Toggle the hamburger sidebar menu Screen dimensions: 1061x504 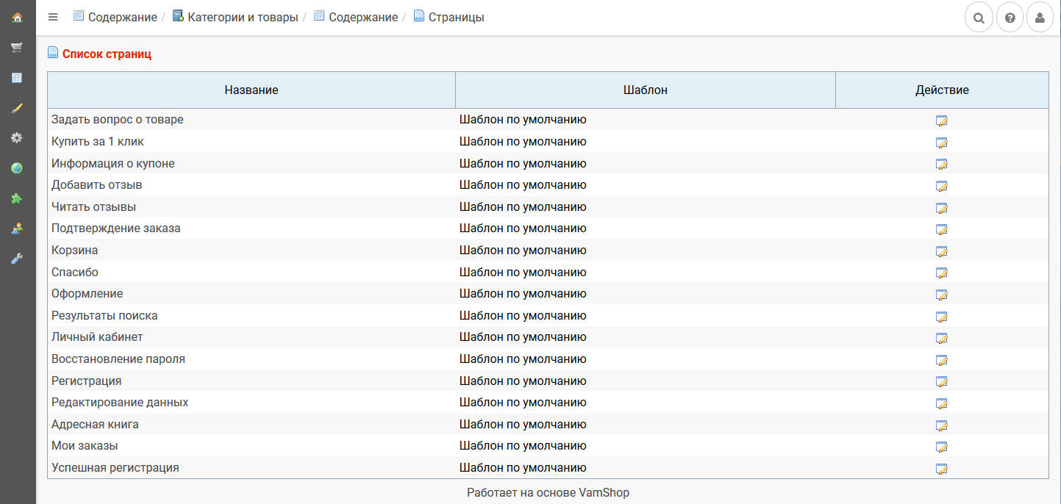(x=53, y=17)
